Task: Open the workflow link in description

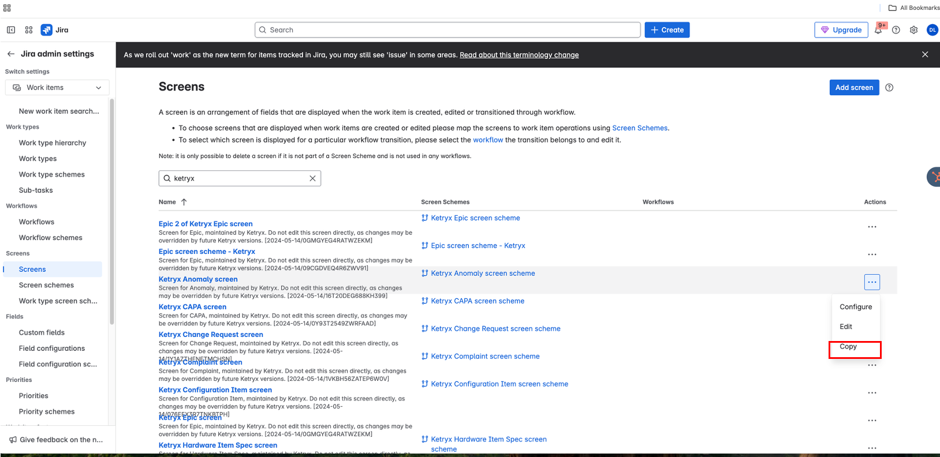Action: (x=488, y=140)
